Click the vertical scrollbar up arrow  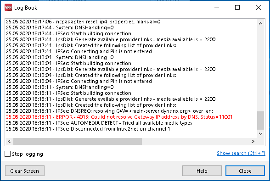pos(260,23)
